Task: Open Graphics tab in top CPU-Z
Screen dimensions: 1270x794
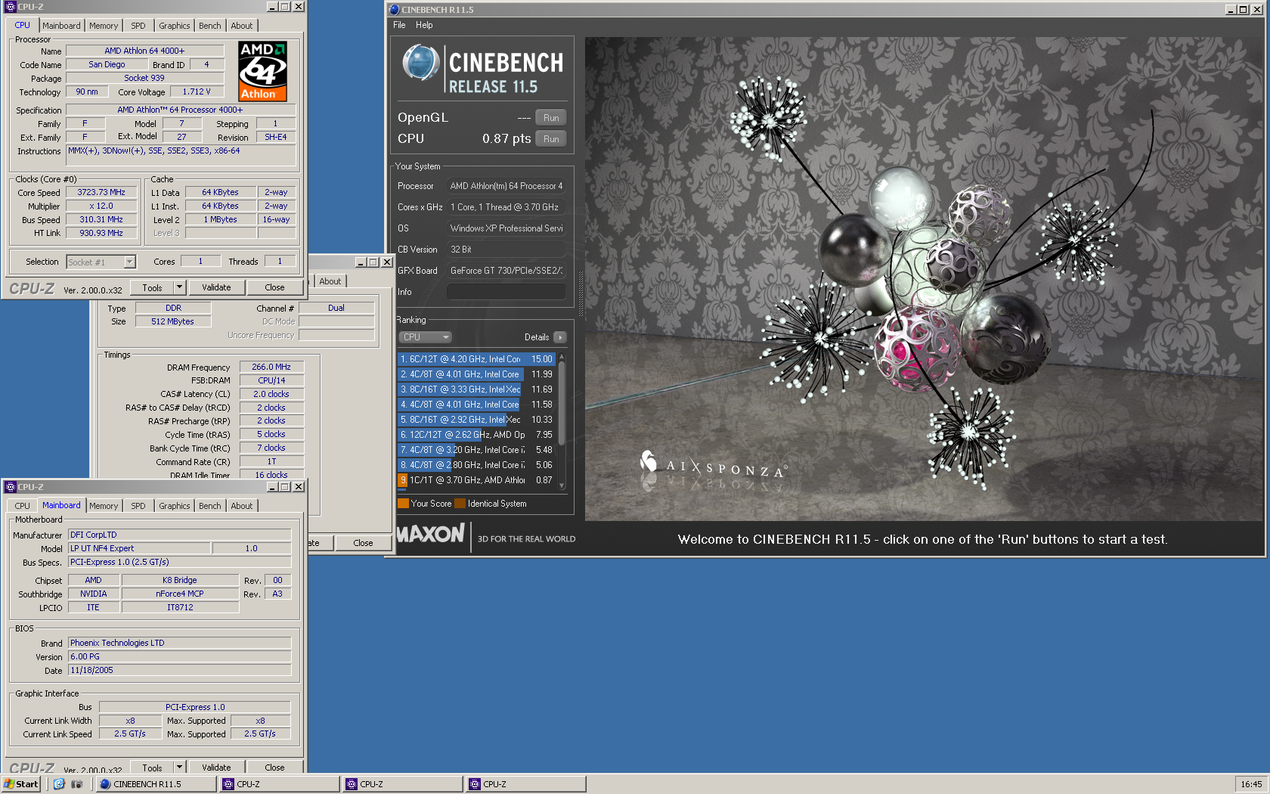Action: [175, 26]
